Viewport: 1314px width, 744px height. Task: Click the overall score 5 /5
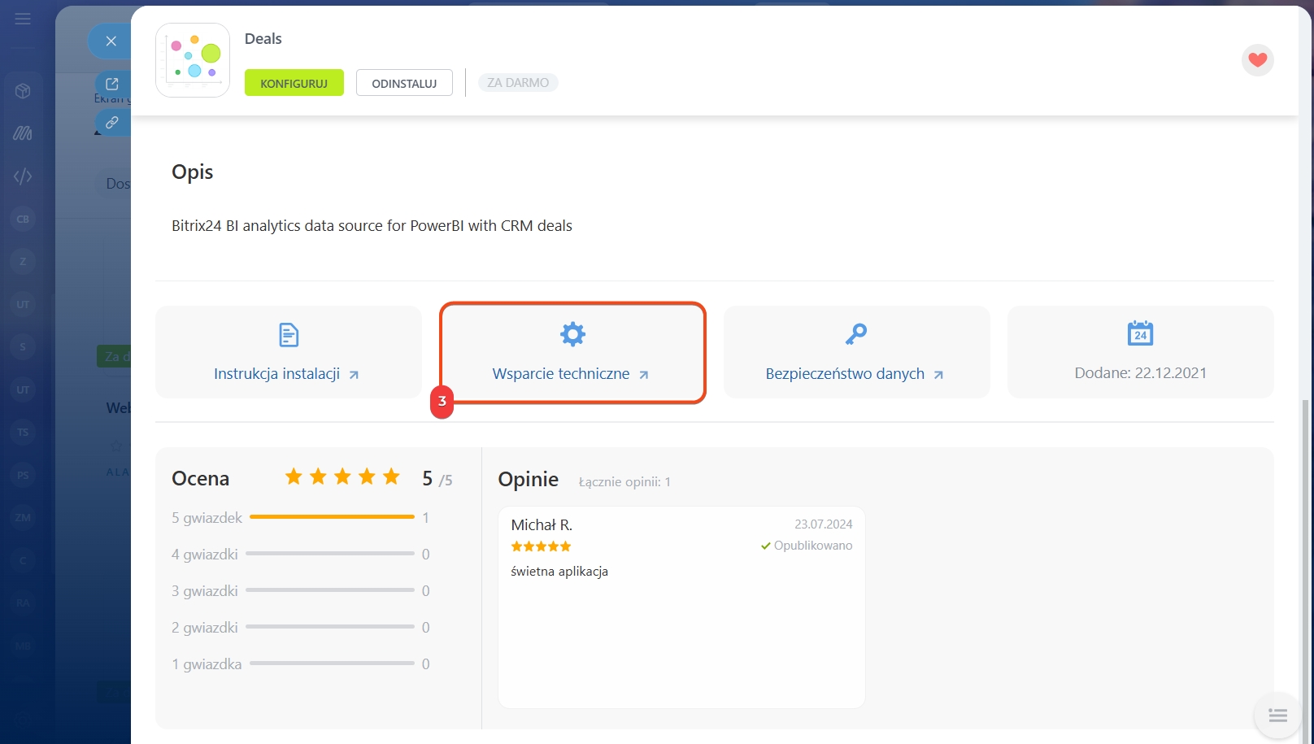(437, 479)
